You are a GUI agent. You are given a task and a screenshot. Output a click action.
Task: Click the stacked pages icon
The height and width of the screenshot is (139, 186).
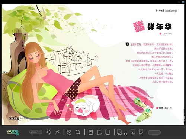point(119,132)
